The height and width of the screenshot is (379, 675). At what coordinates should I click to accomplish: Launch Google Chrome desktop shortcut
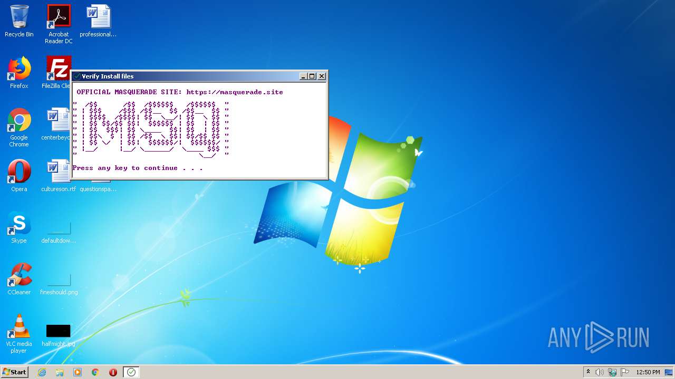pos(19,127)
